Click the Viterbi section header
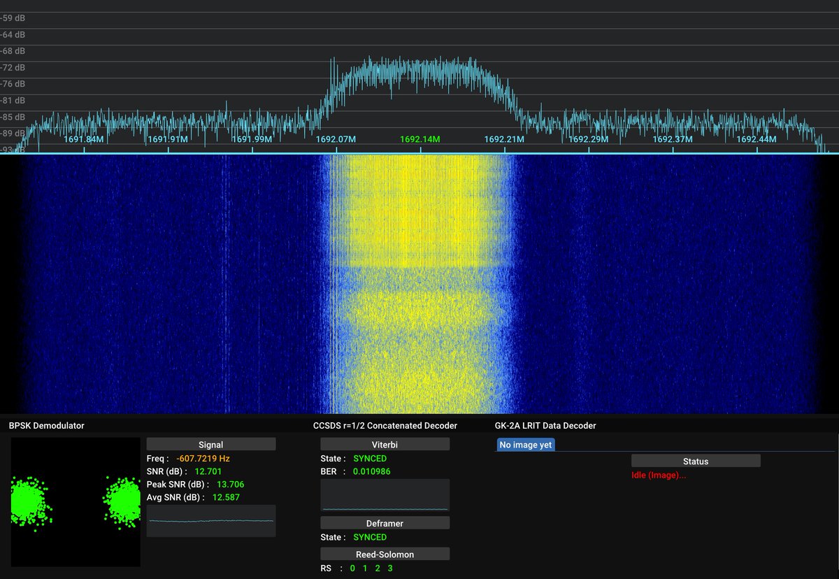839x579 pixels. click(x=385, y=444)
